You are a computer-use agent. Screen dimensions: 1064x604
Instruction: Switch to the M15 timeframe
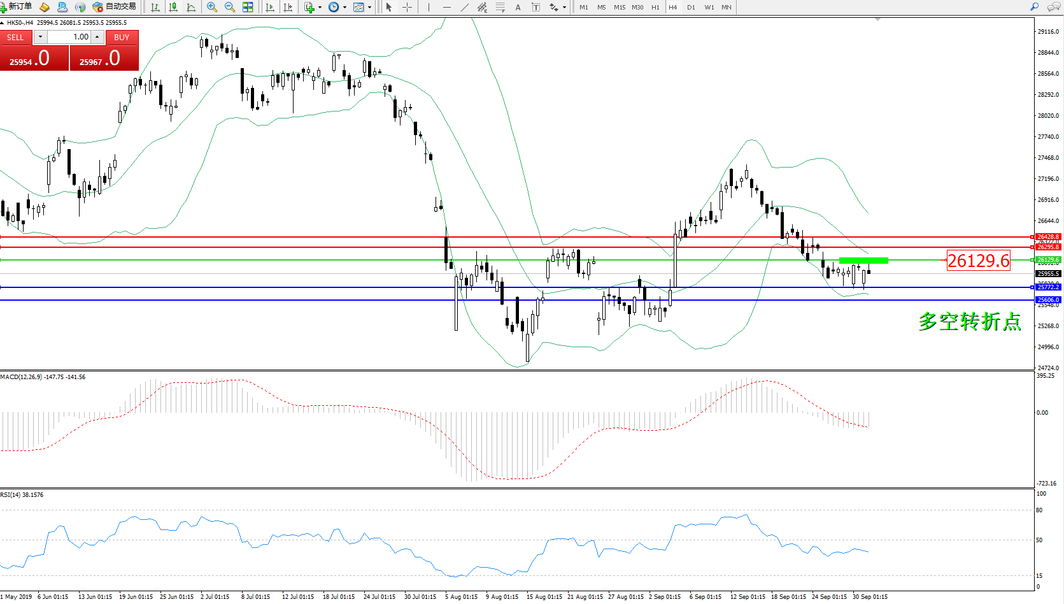(619, 7)
